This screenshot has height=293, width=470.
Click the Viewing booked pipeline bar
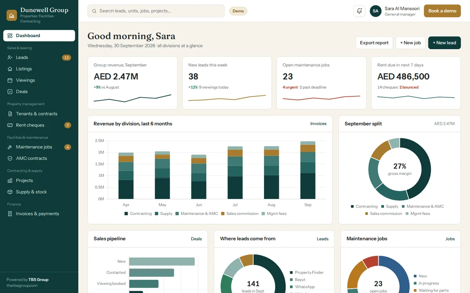[144, 284]
